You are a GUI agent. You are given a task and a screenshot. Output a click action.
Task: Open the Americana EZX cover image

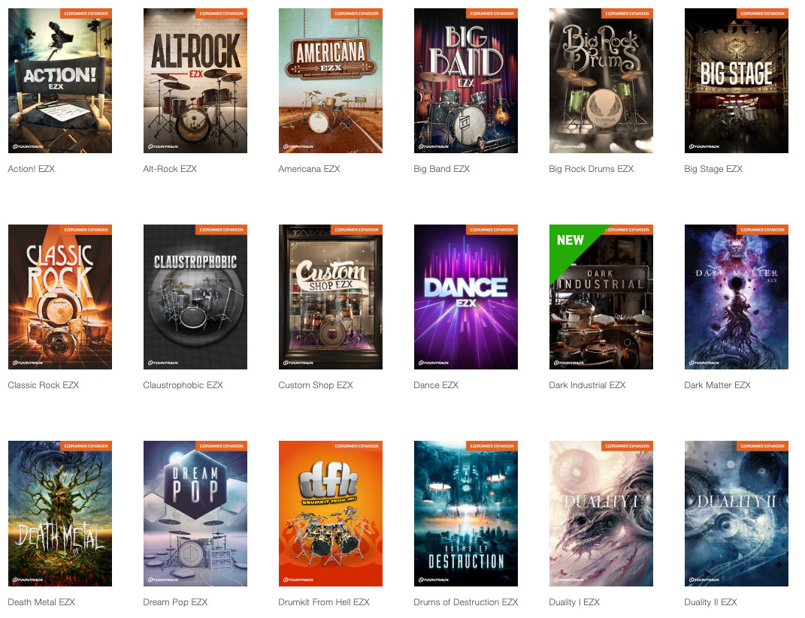[x=331, y=80]
